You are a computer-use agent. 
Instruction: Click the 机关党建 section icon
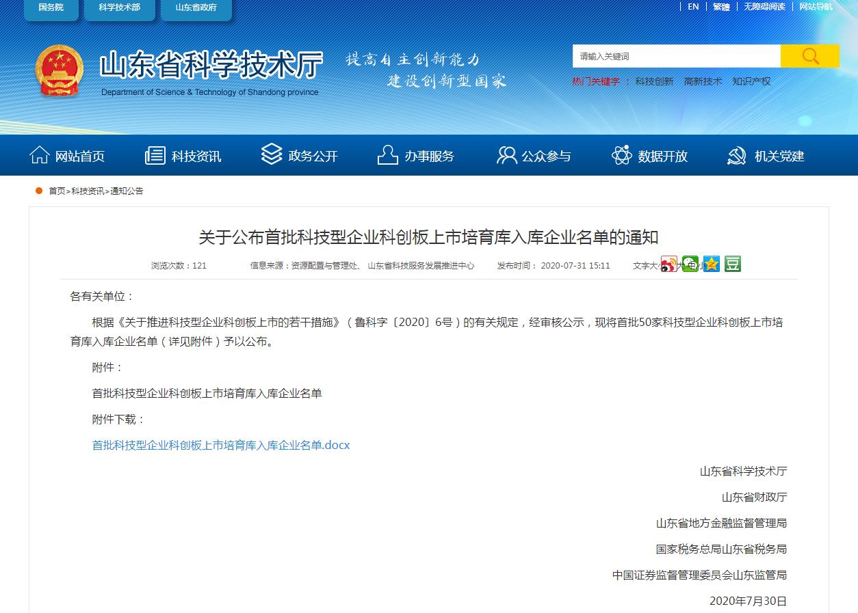[736, 155]
